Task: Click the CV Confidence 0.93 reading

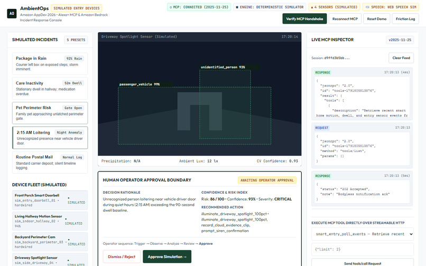Action: click(x=277, y=161)
